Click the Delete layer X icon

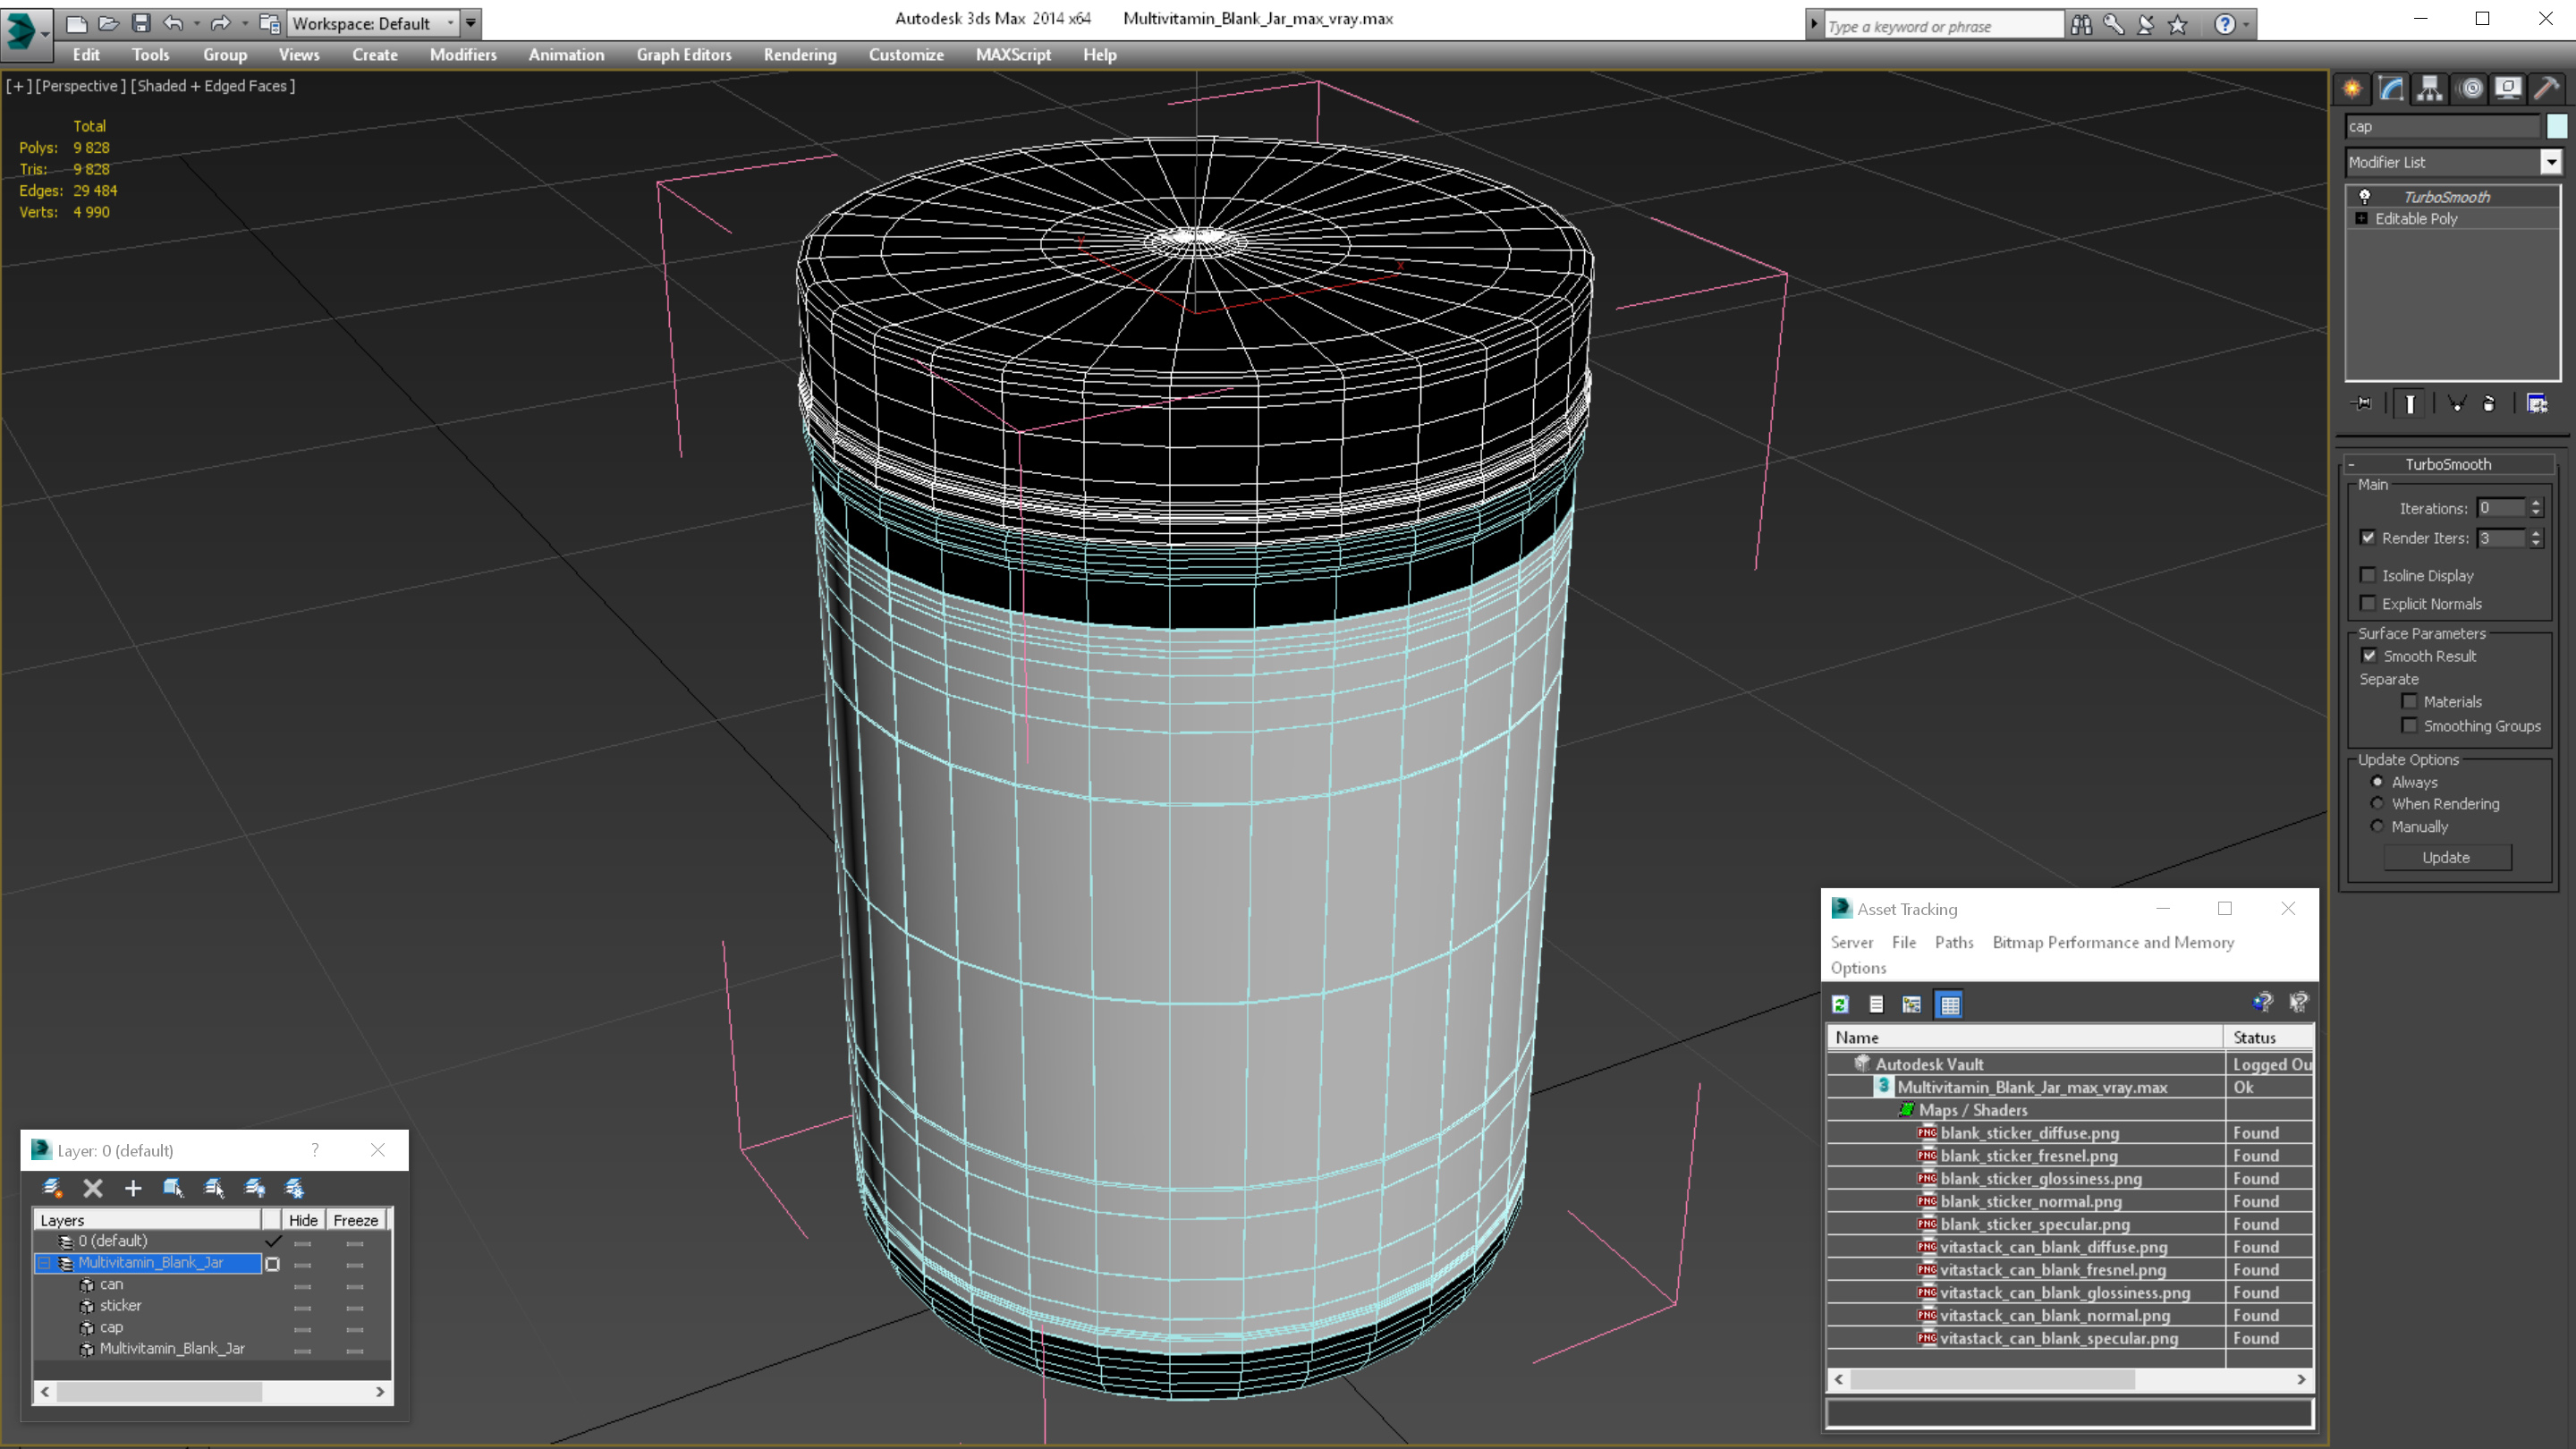pyautogui.click(x=93, y=1188)
